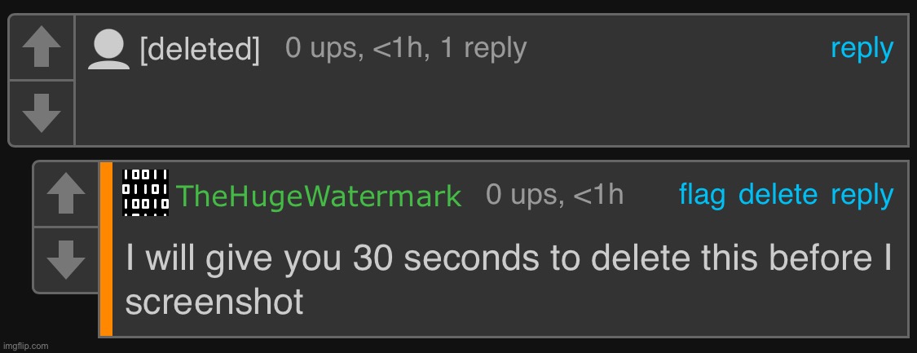The image size is (917, 353).
Task: Click "0 ups" score beside TheHugeWatermark
Action: [x=523, y=195]
